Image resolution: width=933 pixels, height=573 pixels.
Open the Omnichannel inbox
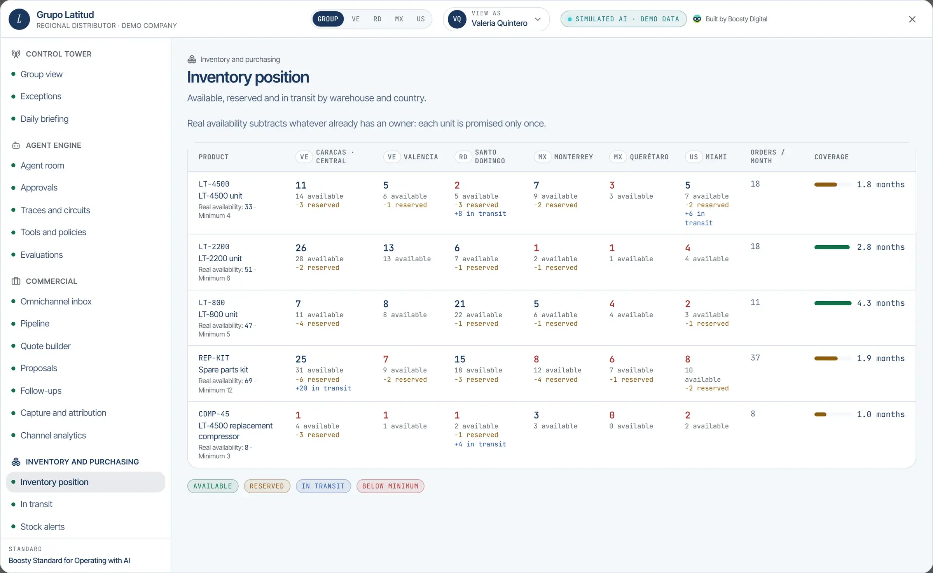(86, 302)
